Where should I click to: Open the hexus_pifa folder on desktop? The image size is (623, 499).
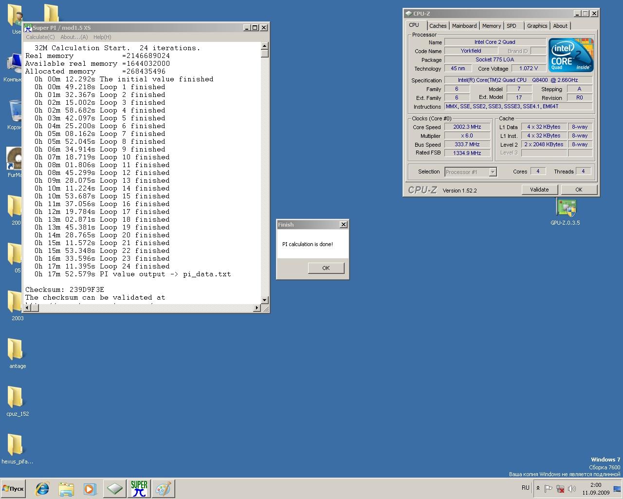[x=17, y=449]
